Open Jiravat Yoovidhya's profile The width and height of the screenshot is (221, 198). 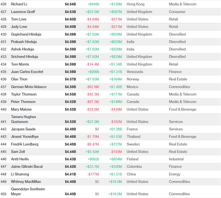(25, 137)
